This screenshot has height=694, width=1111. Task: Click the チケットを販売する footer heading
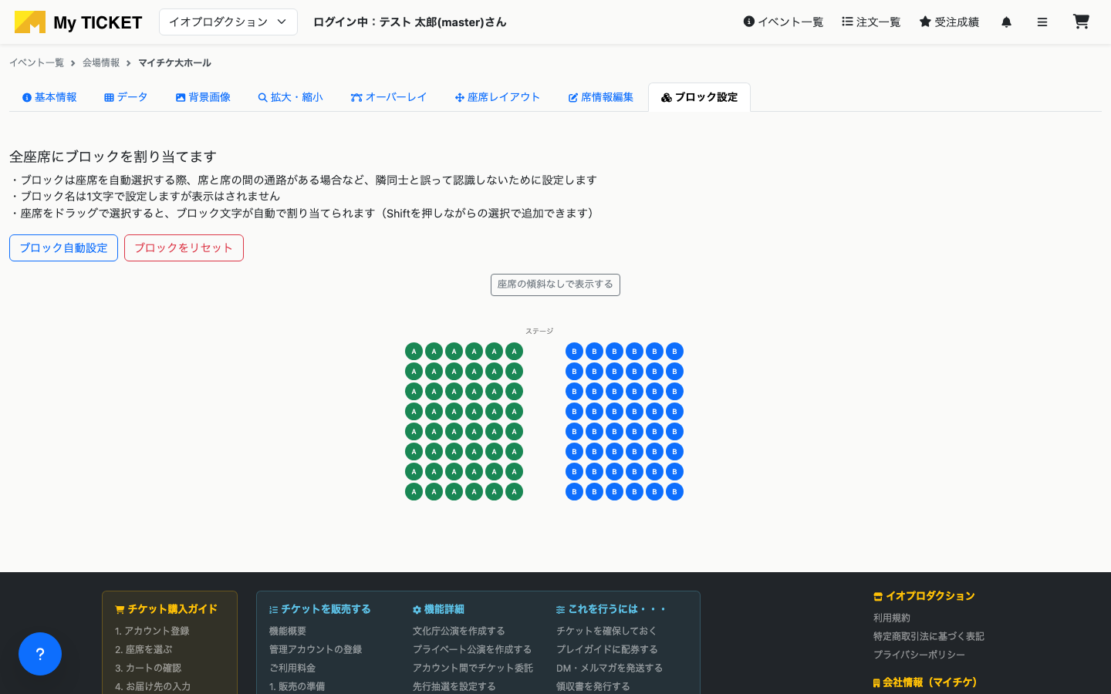[x=320, y=609]
